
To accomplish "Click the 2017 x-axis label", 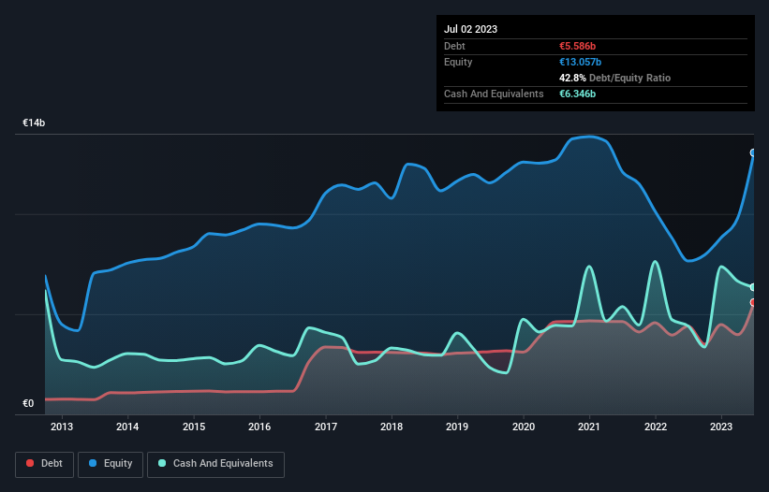I will (x=326, y=427).
